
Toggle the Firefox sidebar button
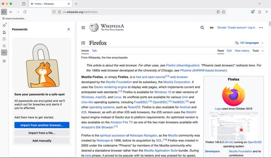click(4, 12)
